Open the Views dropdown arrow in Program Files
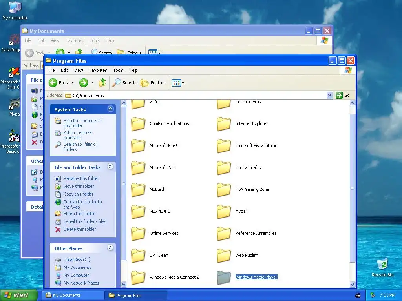Screen dimensions: 402x301 pos(183,83)
